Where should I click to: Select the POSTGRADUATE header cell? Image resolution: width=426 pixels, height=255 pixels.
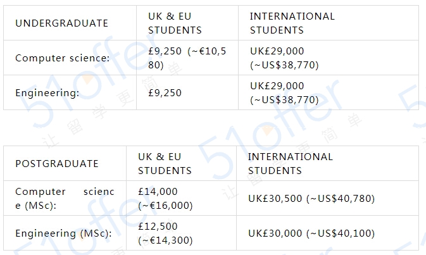tap(65, 163)
